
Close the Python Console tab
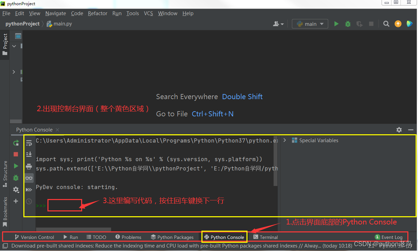coord(57,130)
